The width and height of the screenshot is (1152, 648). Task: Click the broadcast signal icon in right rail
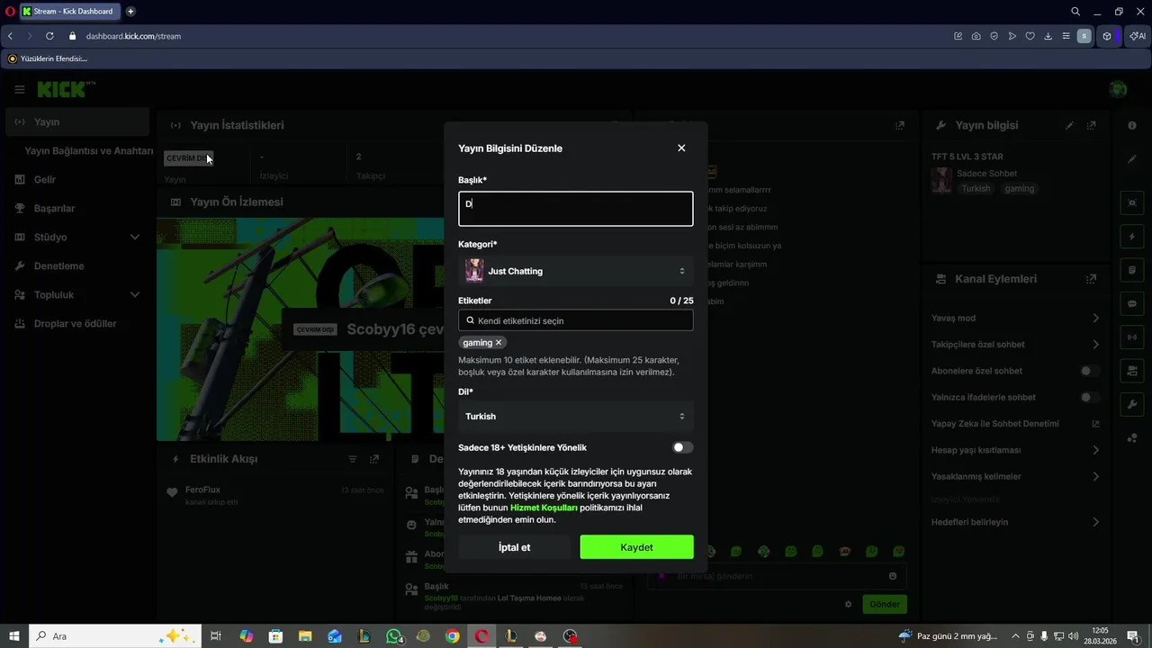[x=1132, y=337]
